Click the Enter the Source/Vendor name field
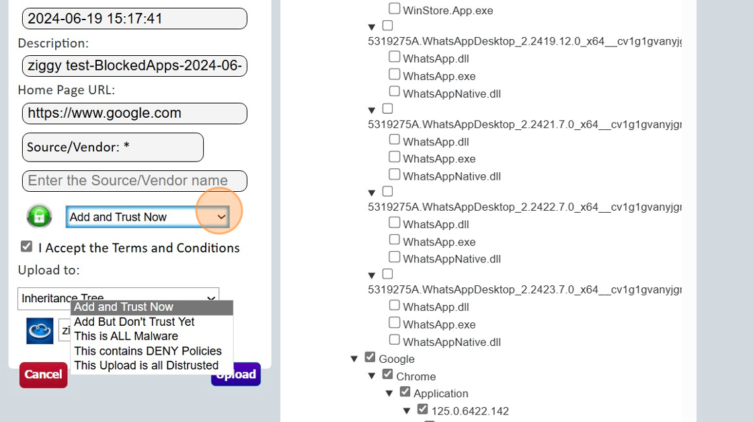The image size is (753, 422). [x=134, y=180]
